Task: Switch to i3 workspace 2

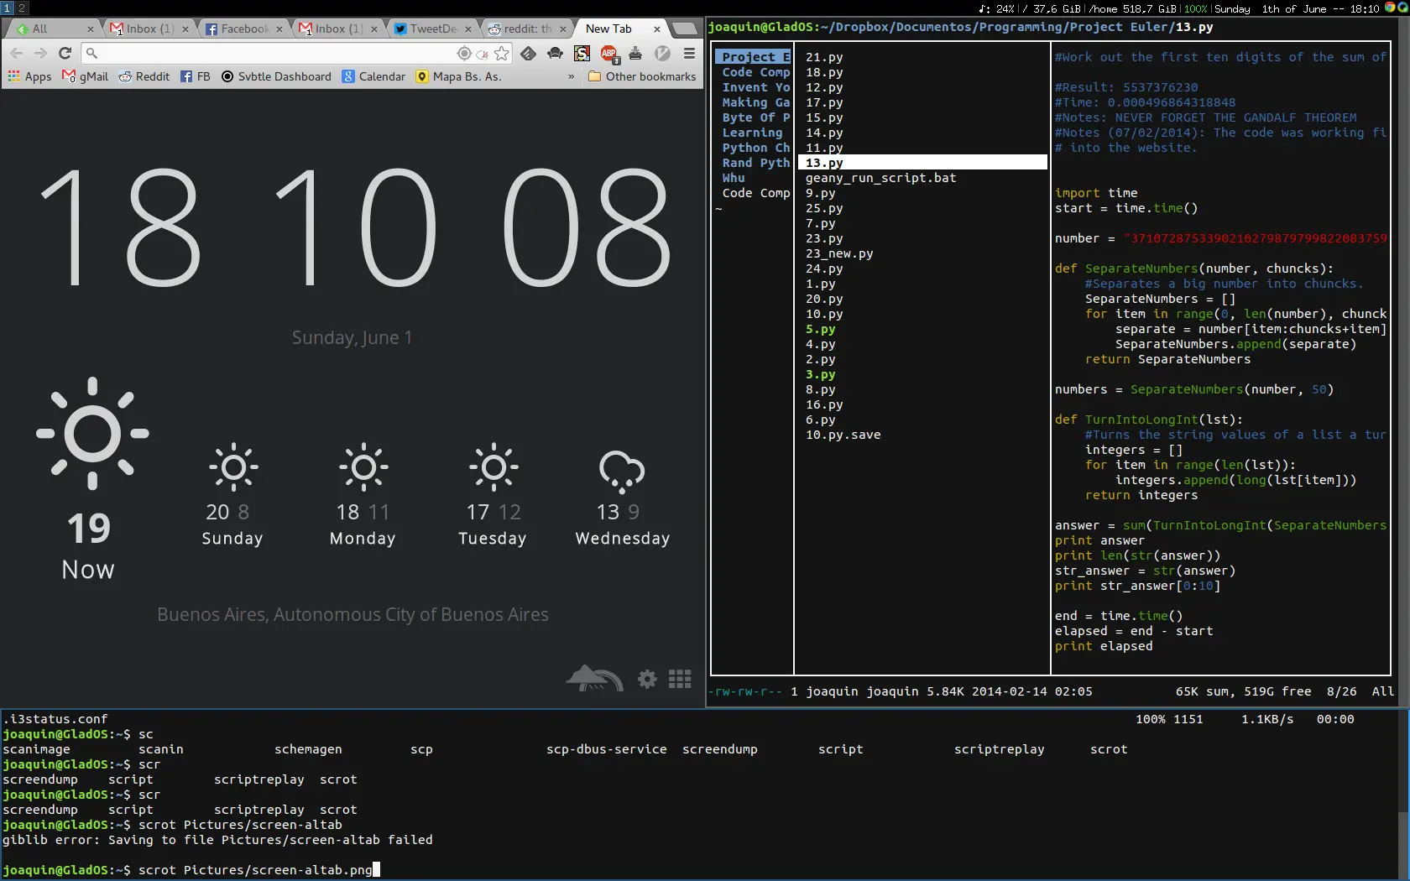Action: click(x=22, y=8)
